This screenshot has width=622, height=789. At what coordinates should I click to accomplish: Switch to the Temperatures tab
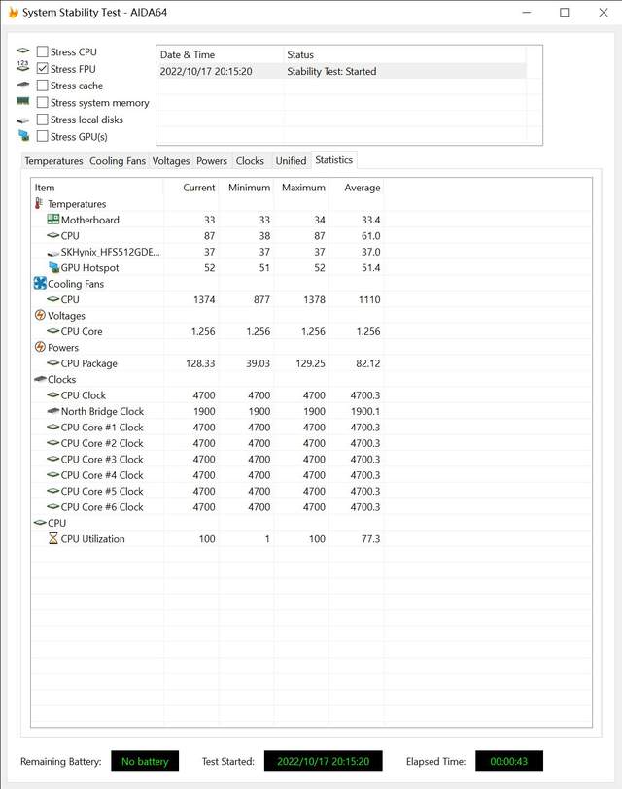pyautogui.click(x=53, y=161)
